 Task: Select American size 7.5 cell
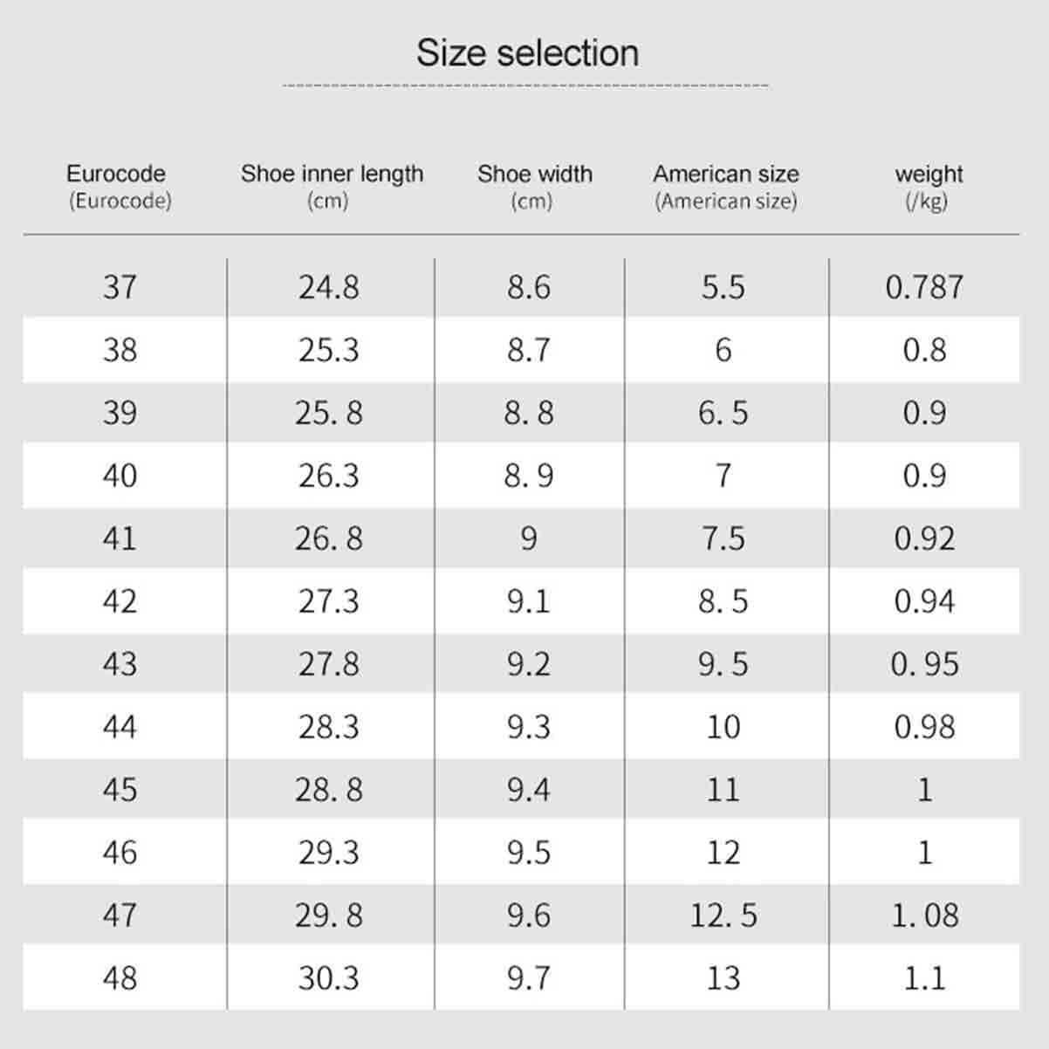pos(723,538)
